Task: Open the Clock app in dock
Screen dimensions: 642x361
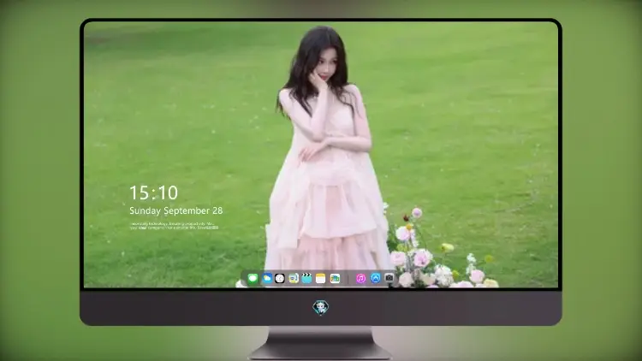Action: pos(280,279)
